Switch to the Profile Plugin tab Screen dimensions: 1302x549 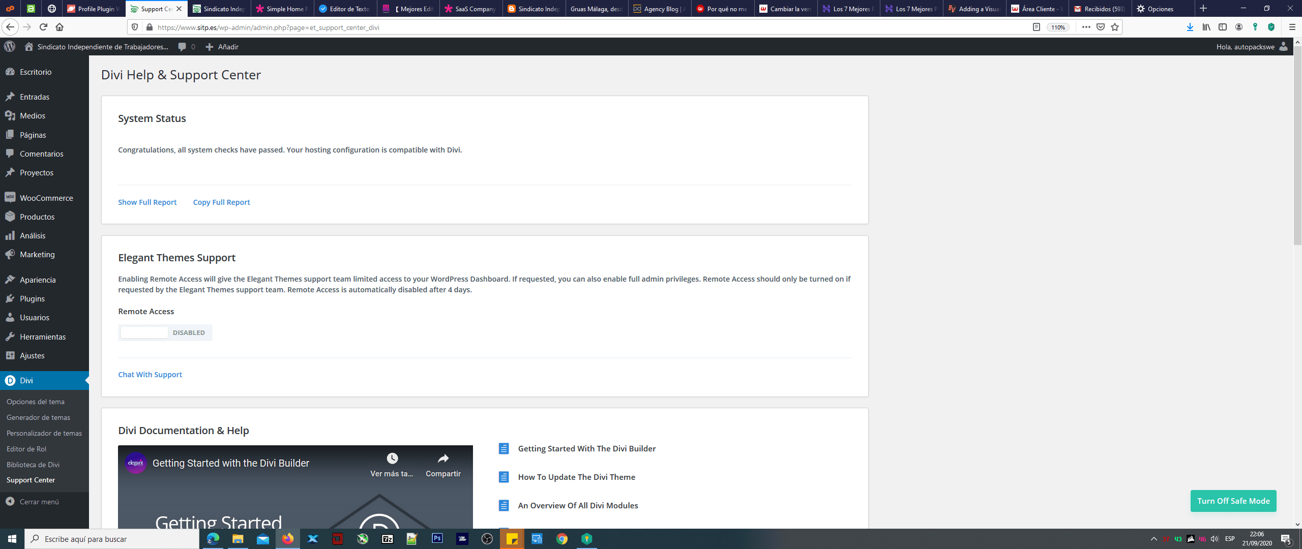click(93, 9)
